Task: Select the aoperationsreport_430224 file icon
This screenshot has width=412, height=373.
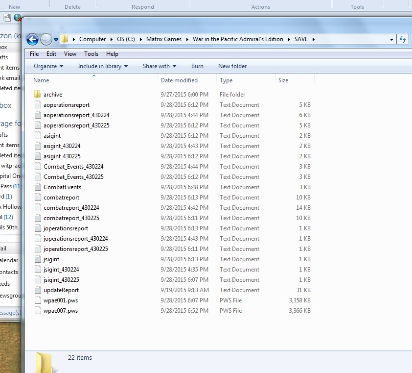Action: click(x=38, y=115)
